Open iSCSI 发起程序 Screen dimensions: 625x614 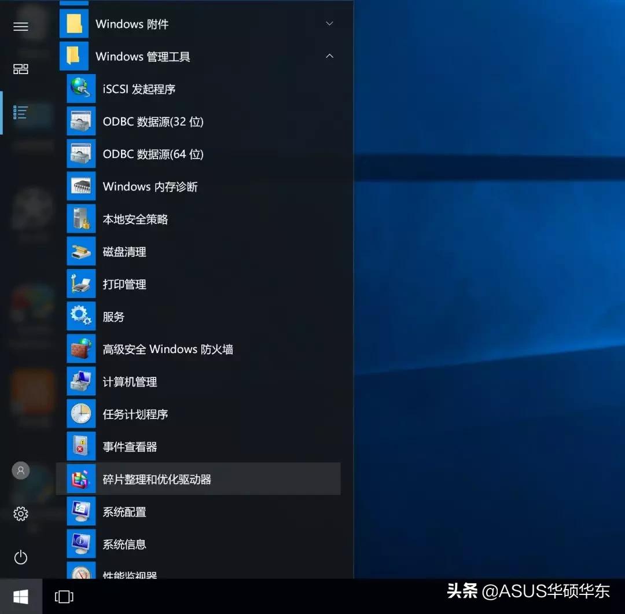[x=139, y=89]
